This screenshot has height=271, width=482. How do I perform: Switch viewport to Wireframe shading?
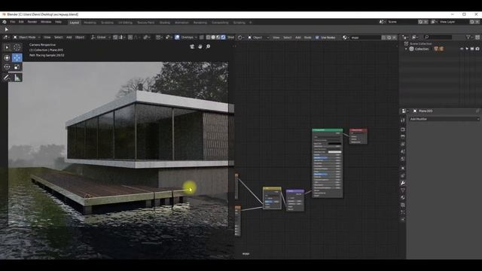[208, 37]
